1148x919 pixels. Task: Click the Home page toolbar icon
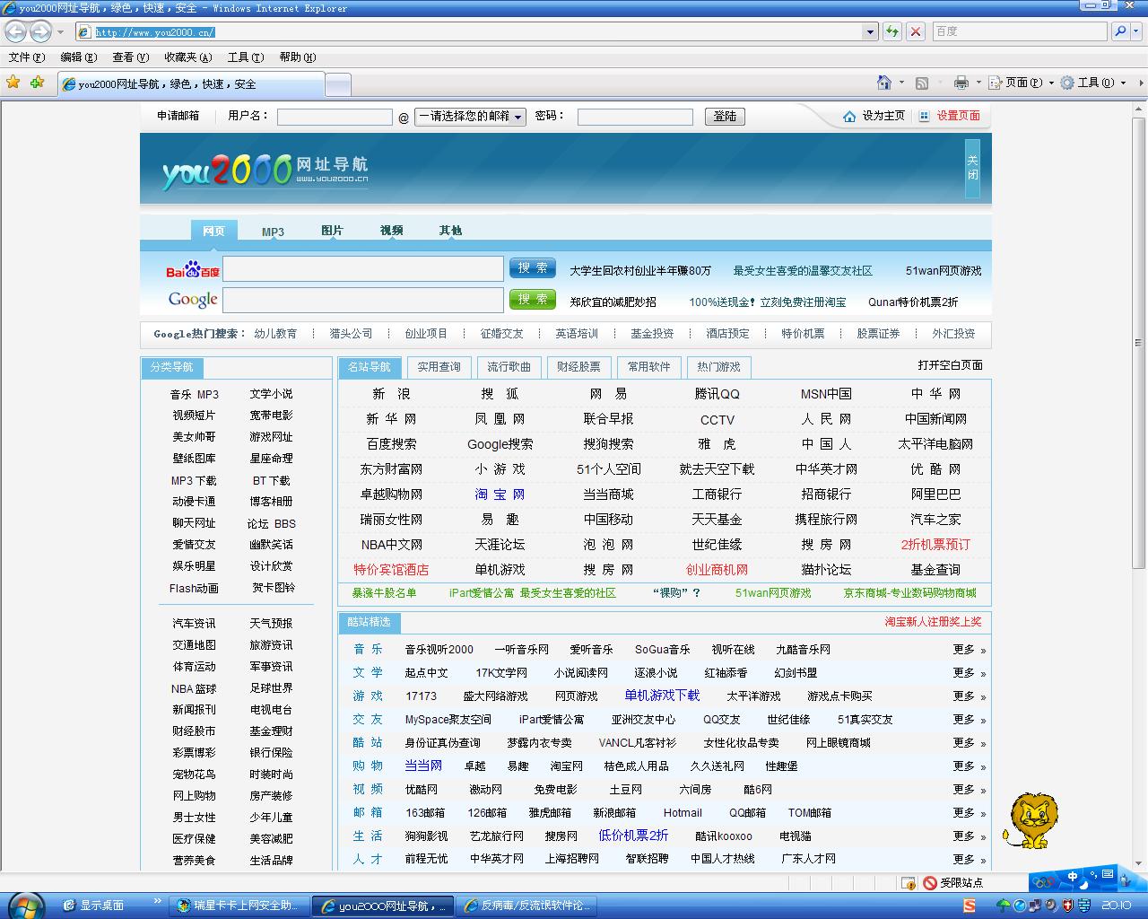click(x=884, y=83)
